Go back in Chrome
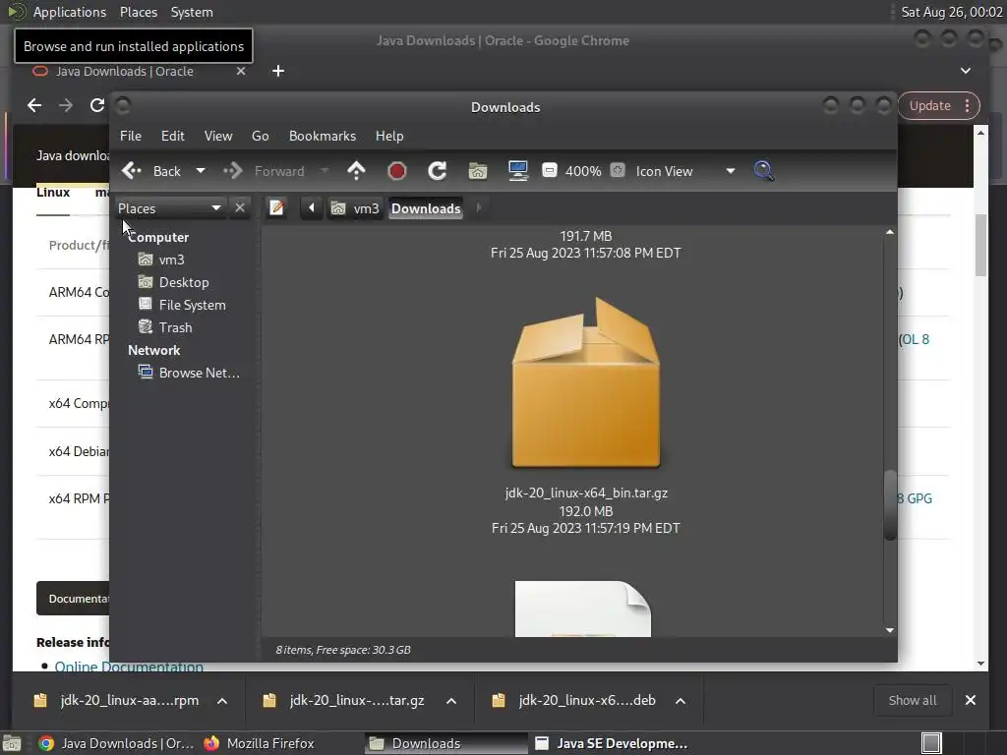This screenshot has width=1007, height=755. click(34, 105)
